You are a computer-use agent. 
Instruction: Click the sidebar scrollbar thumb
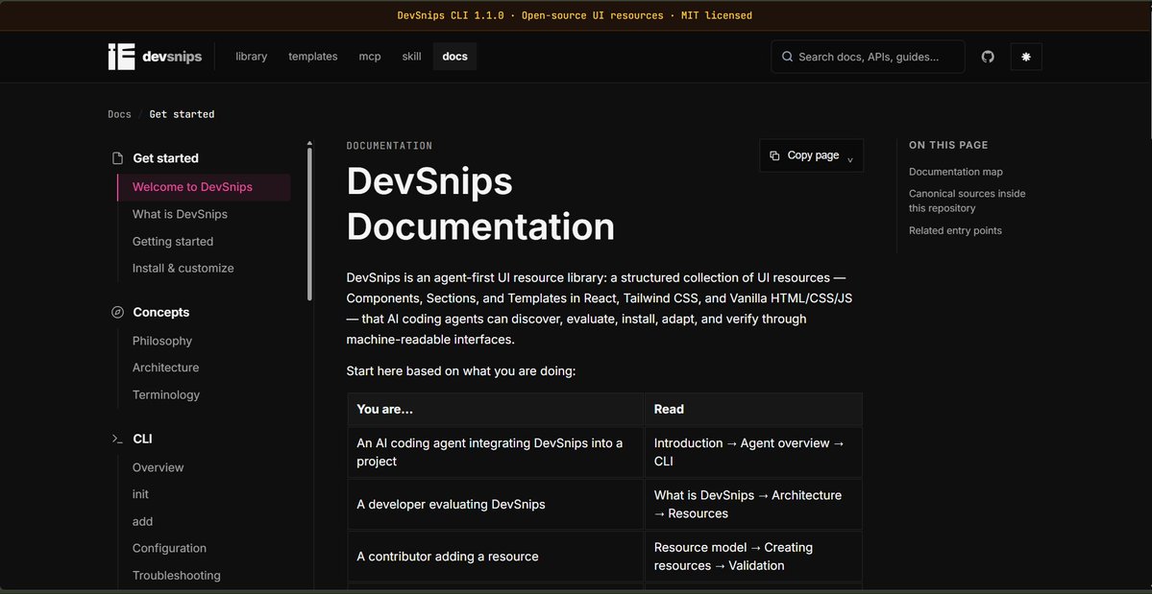coord(309,224)
